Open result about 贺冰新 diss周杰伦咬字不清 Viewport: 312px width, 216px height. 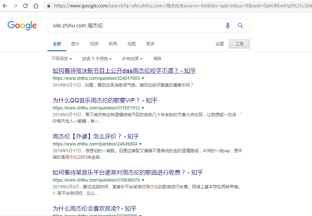tap(124, 71)
